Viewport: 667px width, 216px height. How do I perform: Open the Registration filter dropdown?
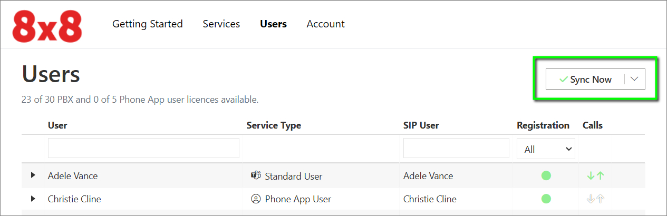coord(546,149)
